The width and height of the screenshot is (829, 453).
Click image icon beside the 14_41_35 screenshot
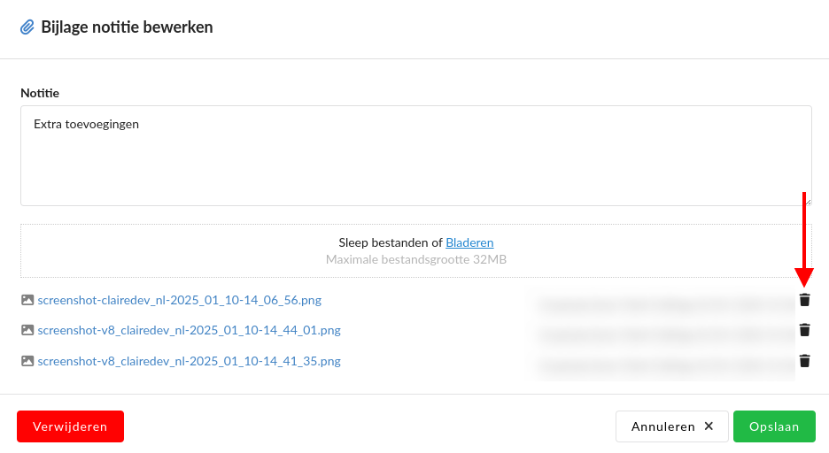27,361
